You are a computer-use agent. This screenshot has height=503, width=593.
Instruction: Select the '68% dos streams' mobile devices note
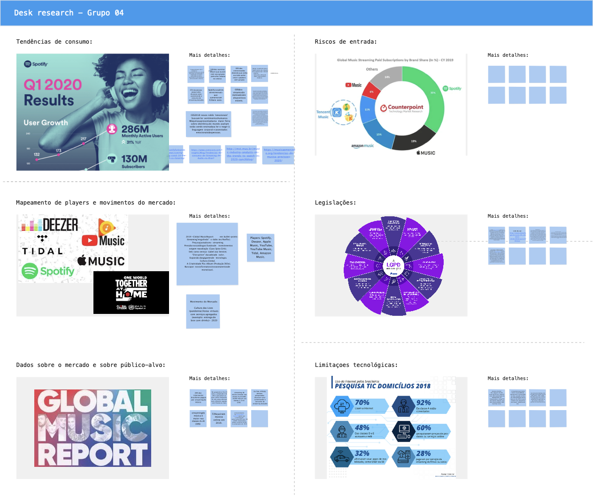(239, 95)
